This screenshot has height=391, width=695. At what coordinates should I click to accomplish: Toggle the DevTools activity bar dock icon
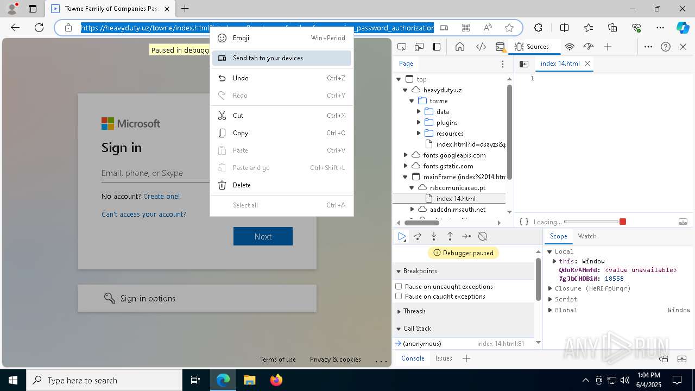[x=437, y=47]
